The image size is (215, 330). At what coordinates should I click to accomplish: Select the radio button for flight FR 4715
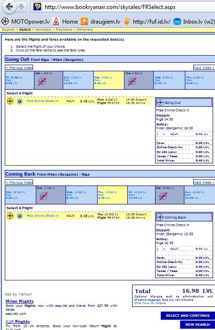click(x=20, y=102)
